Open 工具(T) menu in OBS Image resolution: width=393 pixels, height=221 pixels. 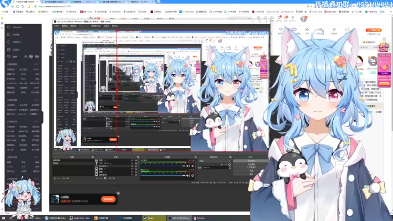click(x=106, y=26)
